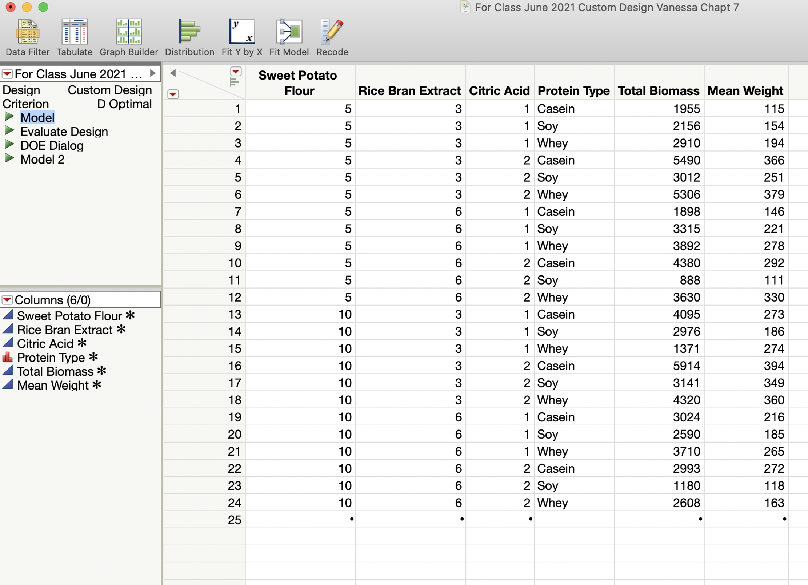Click the Total Biomass continuous column icon
The width and height of the screenshot is (808, 585).
tap(8, 371)
